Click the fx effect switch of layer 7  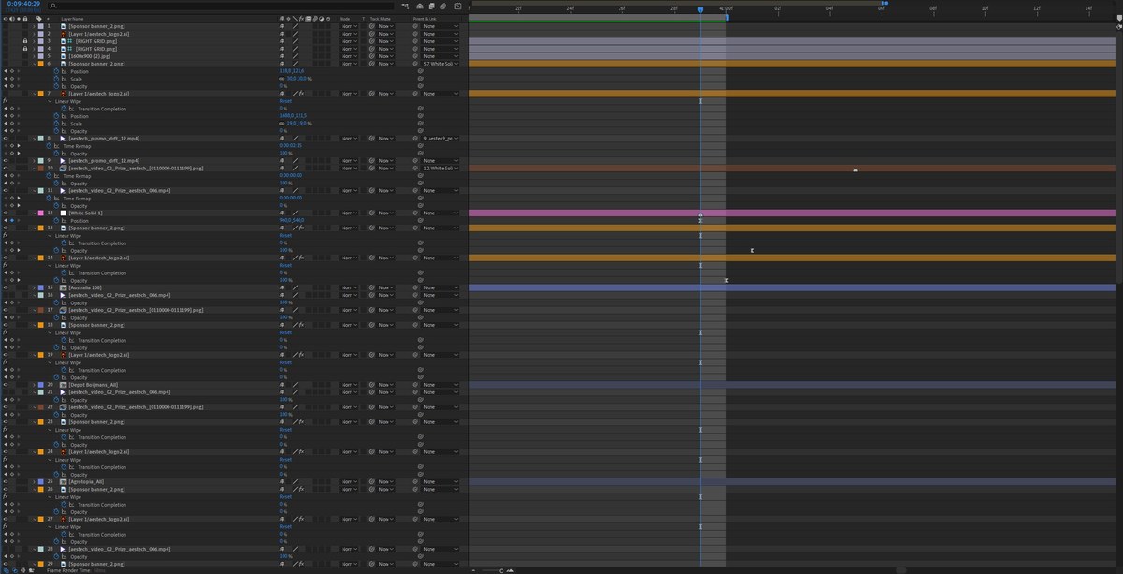tap(301, 94)
